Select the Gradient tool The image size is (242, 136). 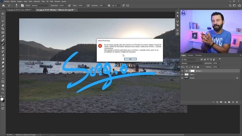(x=3, y=59)
